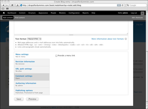The image size is (148, 109).
Task: Open the Filtered HTML text format dropdown
Action: pyautogui.click(x=34, y=39)
